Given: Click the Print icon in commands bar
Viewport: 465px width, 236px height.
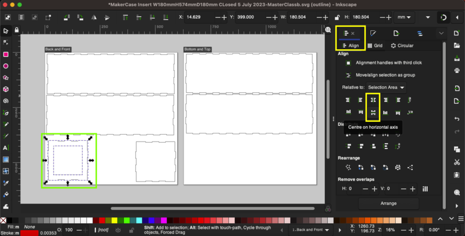Looking at the screenshot, I should pyautogui.click(x=457, y=70).
